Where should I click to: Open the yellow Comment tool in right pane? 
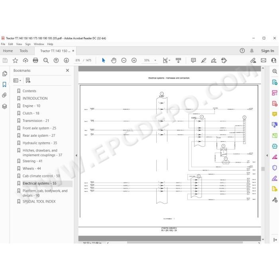tap(275, 114)
